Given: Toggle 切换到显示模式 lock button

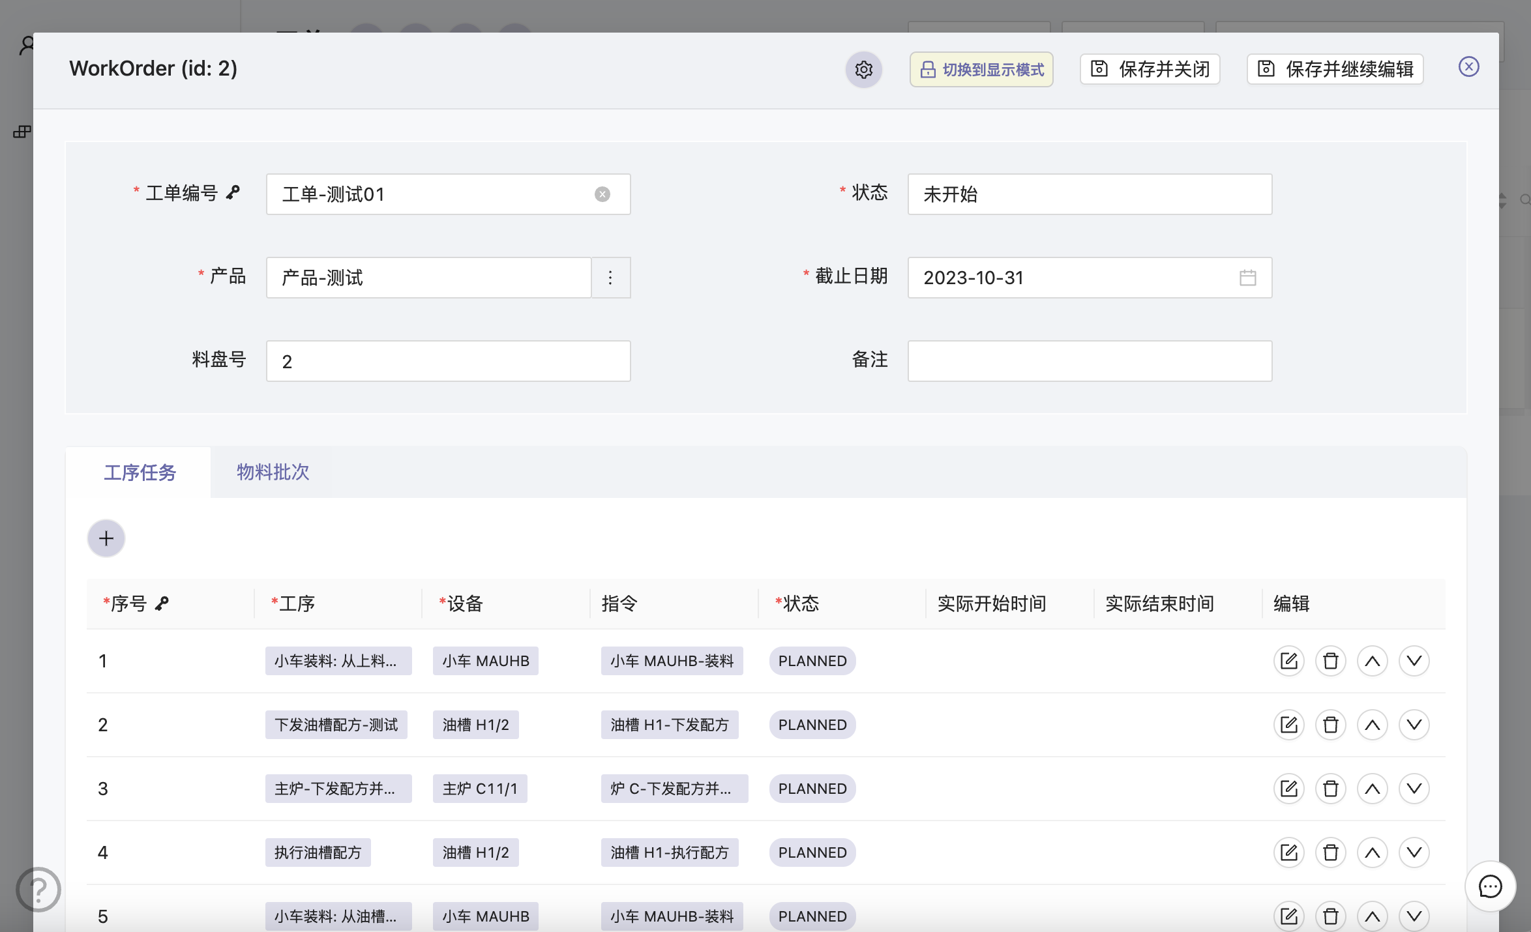Looking at the screenshot, I should click(981, 70).
